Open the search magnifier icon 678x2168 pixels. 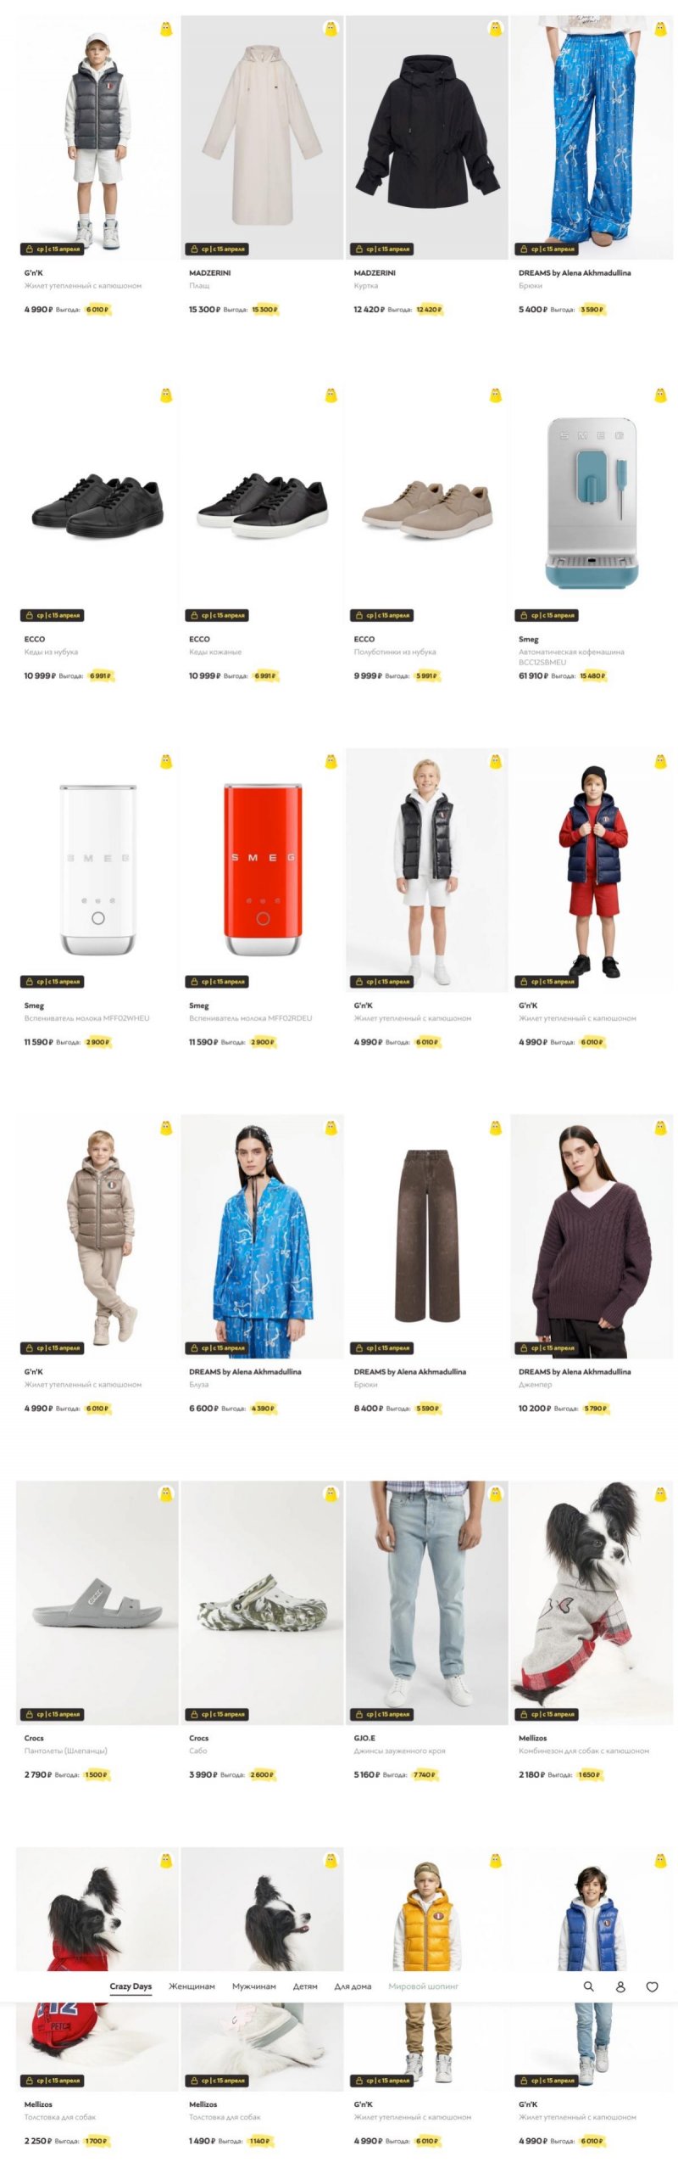(x=588, y=1986)
